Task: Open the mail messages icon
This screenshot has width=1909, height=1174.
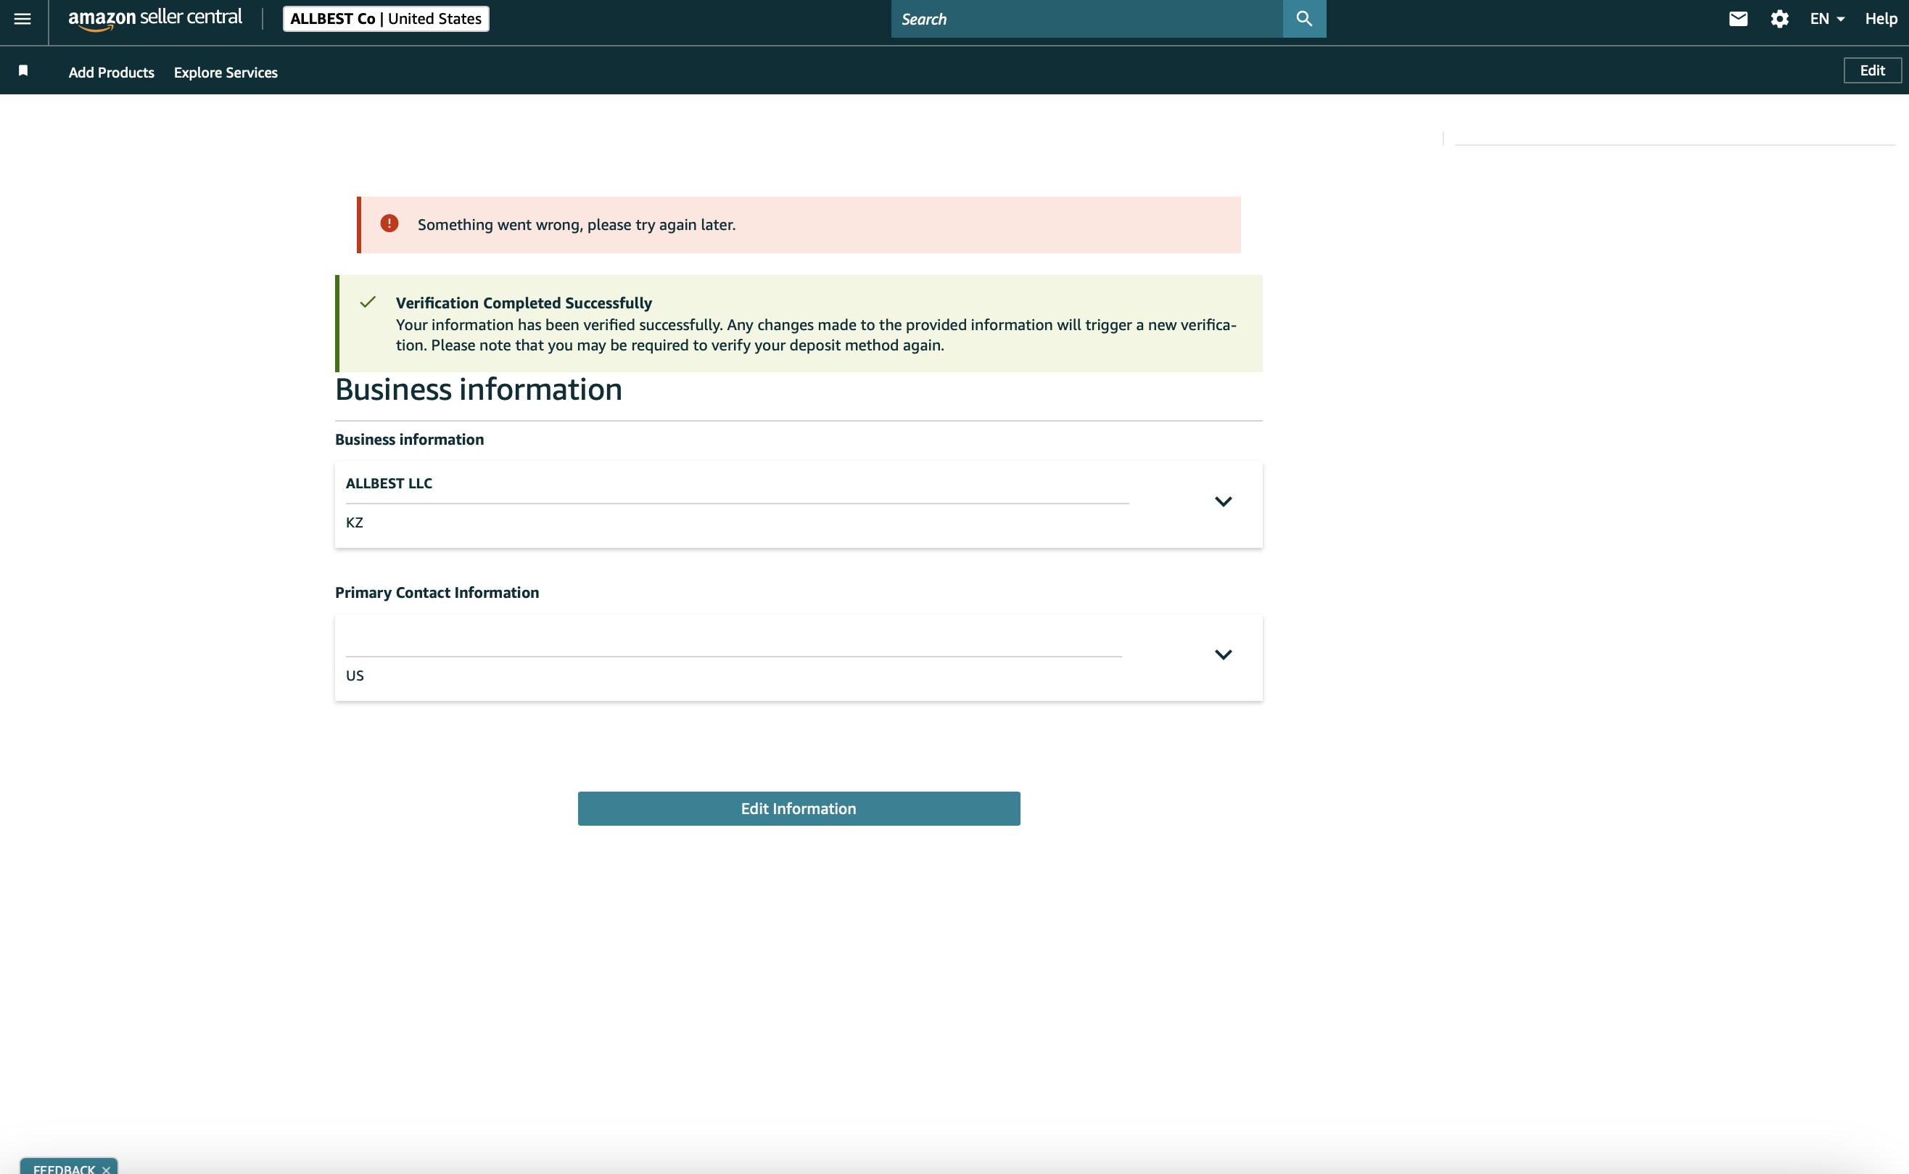Action: click(1739, 19)
